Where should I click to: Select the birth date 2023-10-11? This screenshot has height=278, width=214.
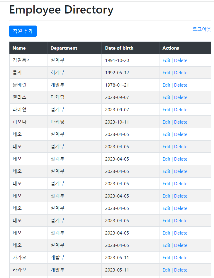[x=130, y=122]
